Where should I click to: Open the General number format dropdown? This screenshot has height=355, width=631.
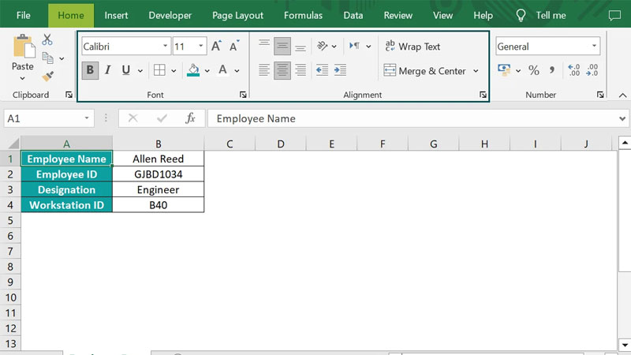(x=594, y=47)
